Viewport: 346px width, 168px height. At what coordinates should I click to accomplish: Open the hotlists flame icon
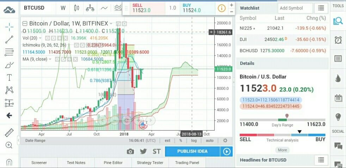point(338,78)
